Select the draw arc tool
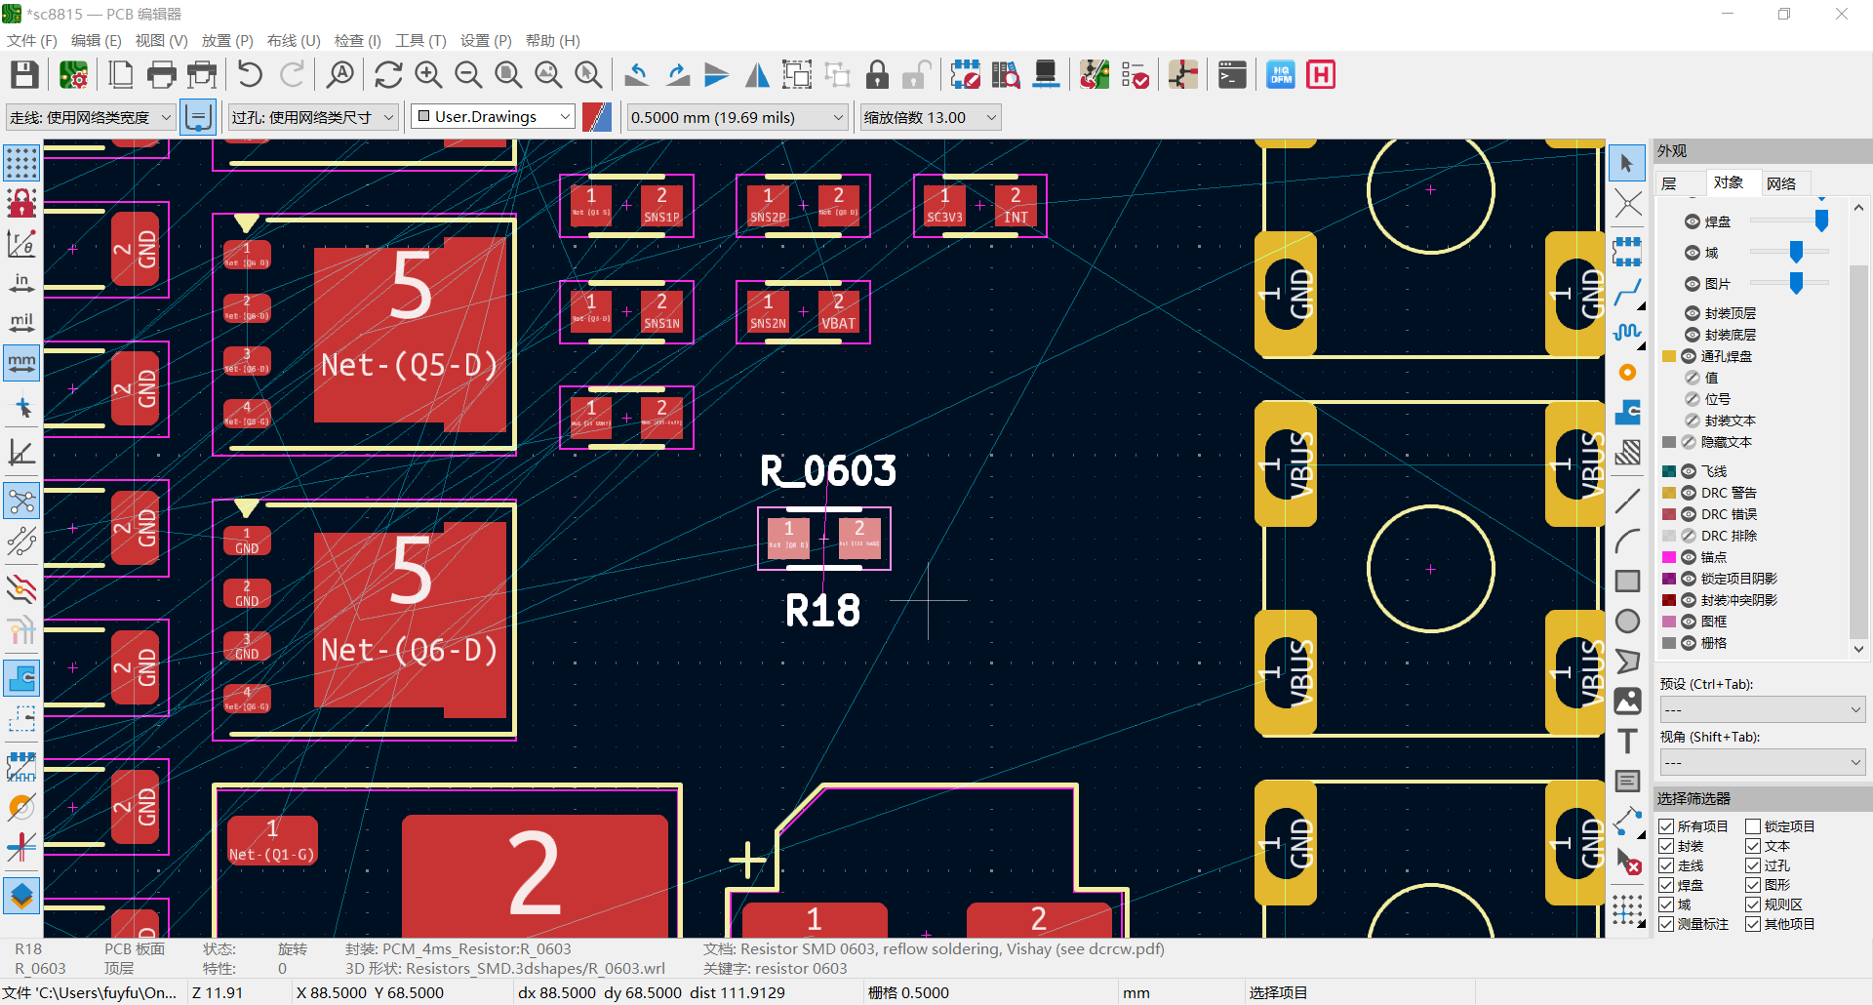 click(x=1627, y=541)
